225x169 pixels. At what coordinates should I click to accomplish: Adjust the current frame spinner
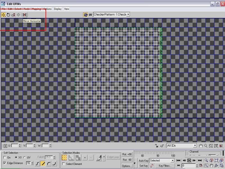point(197,166)
